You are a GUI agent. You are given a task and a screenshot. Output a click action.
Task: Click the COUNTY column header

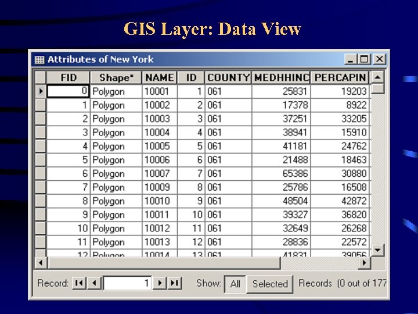pos(228,78)
